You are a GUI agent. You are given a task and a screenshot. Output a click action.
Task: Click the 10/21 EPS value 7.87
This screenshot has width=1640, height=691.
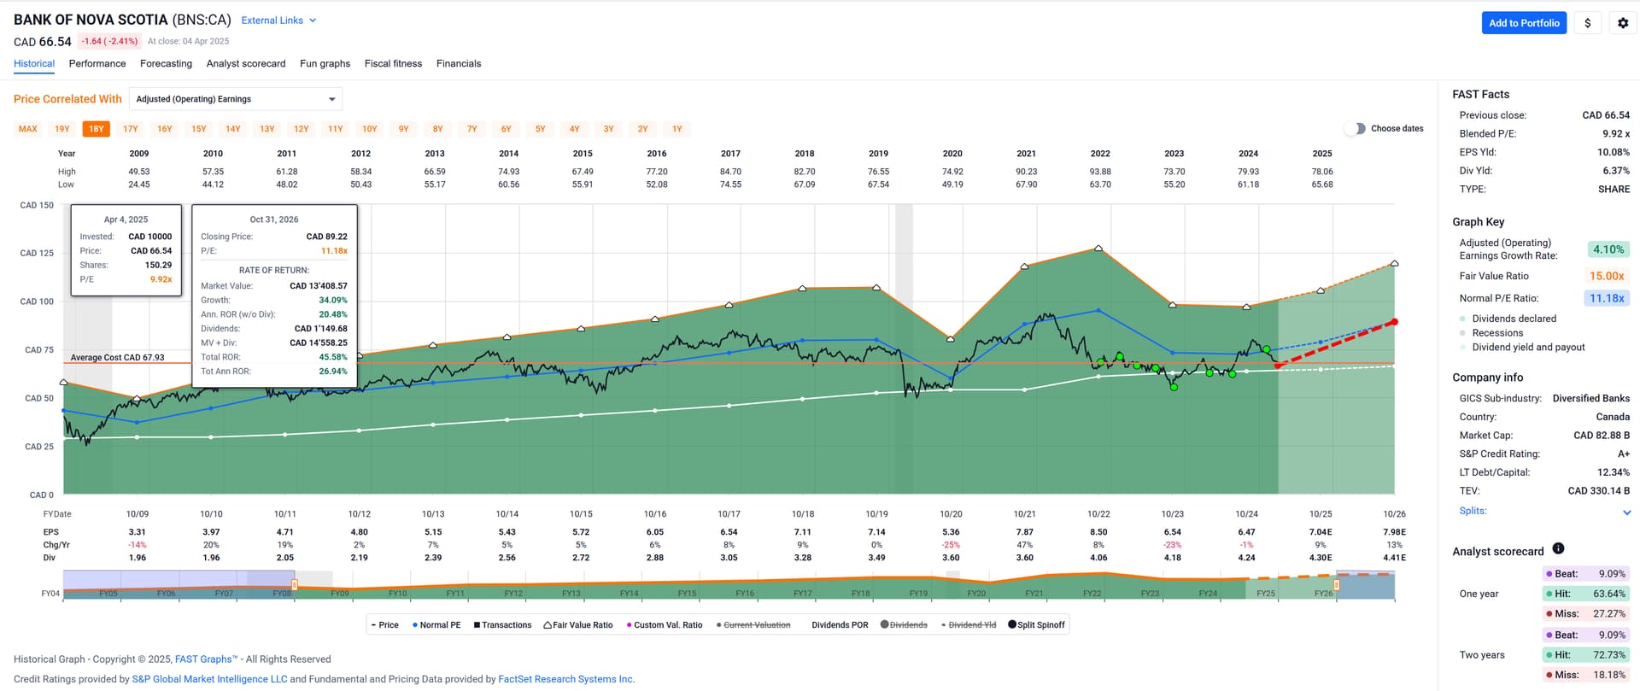pos(1025,532)
